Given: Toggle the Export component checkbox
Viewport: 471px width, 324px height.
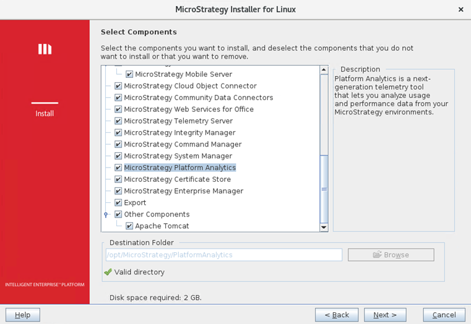Looking at the screenshot, I should pyautogui.click(x=118, y=203).
